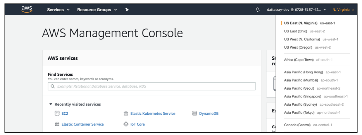Click the Elastic Container Service icon
Viewport: 362px width, 135px height.
point(57,124)
